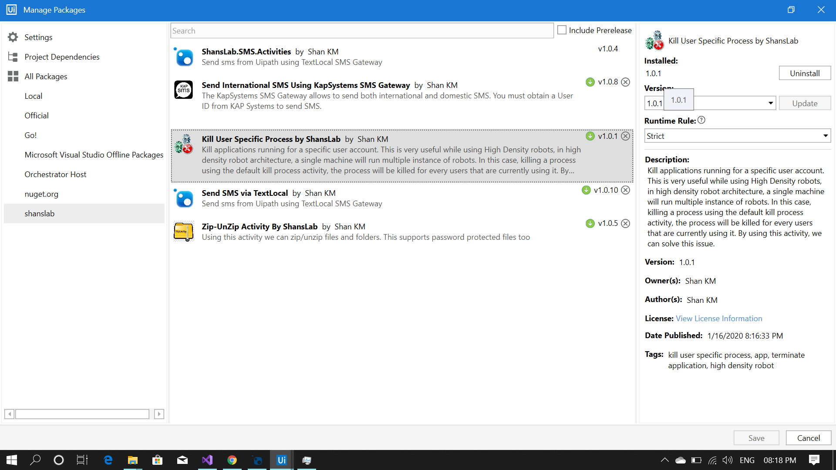This screenshot has height=470, width=836.
Task: Open Microsoft Store from taskbar
Action: pos(158,460)
